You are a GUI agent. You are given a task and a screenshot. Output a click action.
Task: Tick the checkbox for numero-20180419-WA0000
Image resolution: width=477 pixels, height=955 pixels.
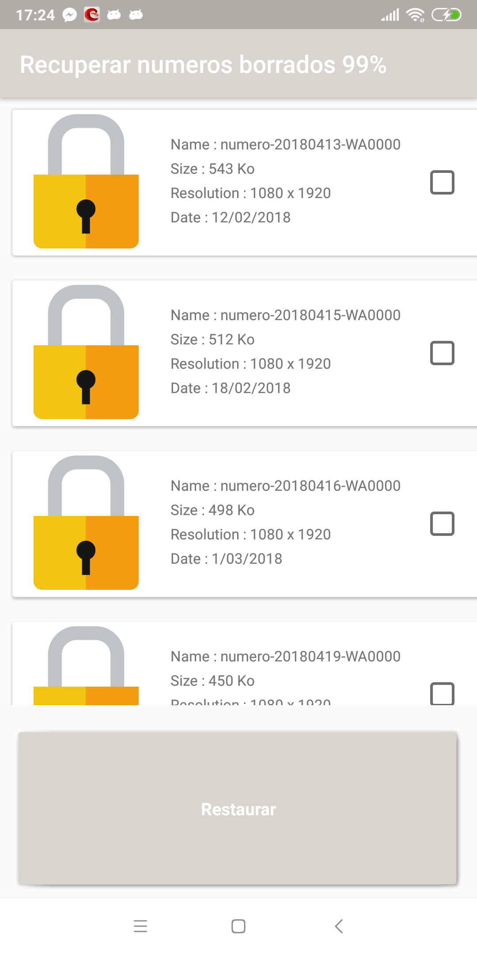pos(442,693)
